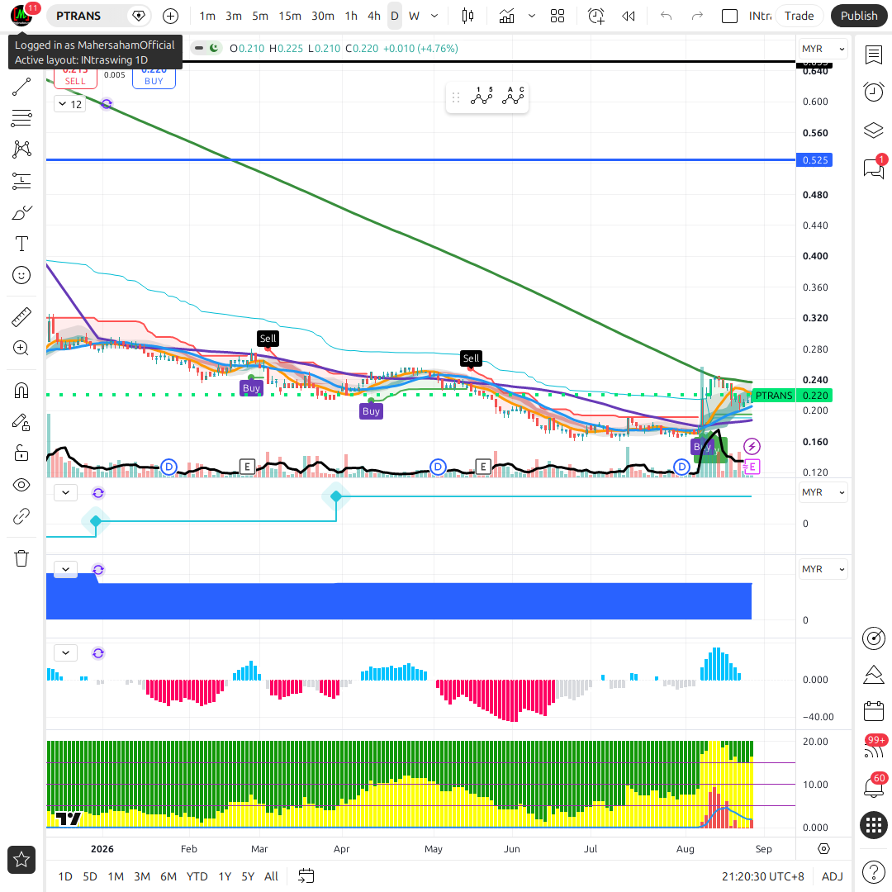892x892 pixels.
Task: Open the chats panel icon
Action: pyautogui.click(x=874, y=168)
